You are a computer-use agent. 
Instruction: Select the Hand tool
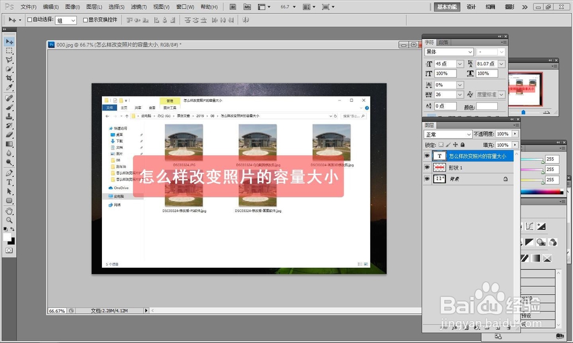pyautogui.click(x=8, y=212)
